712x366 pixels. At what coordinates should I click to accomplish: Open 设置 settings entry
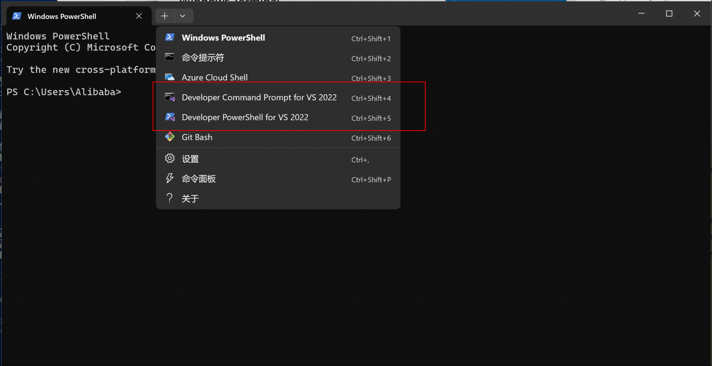(278, 159)
